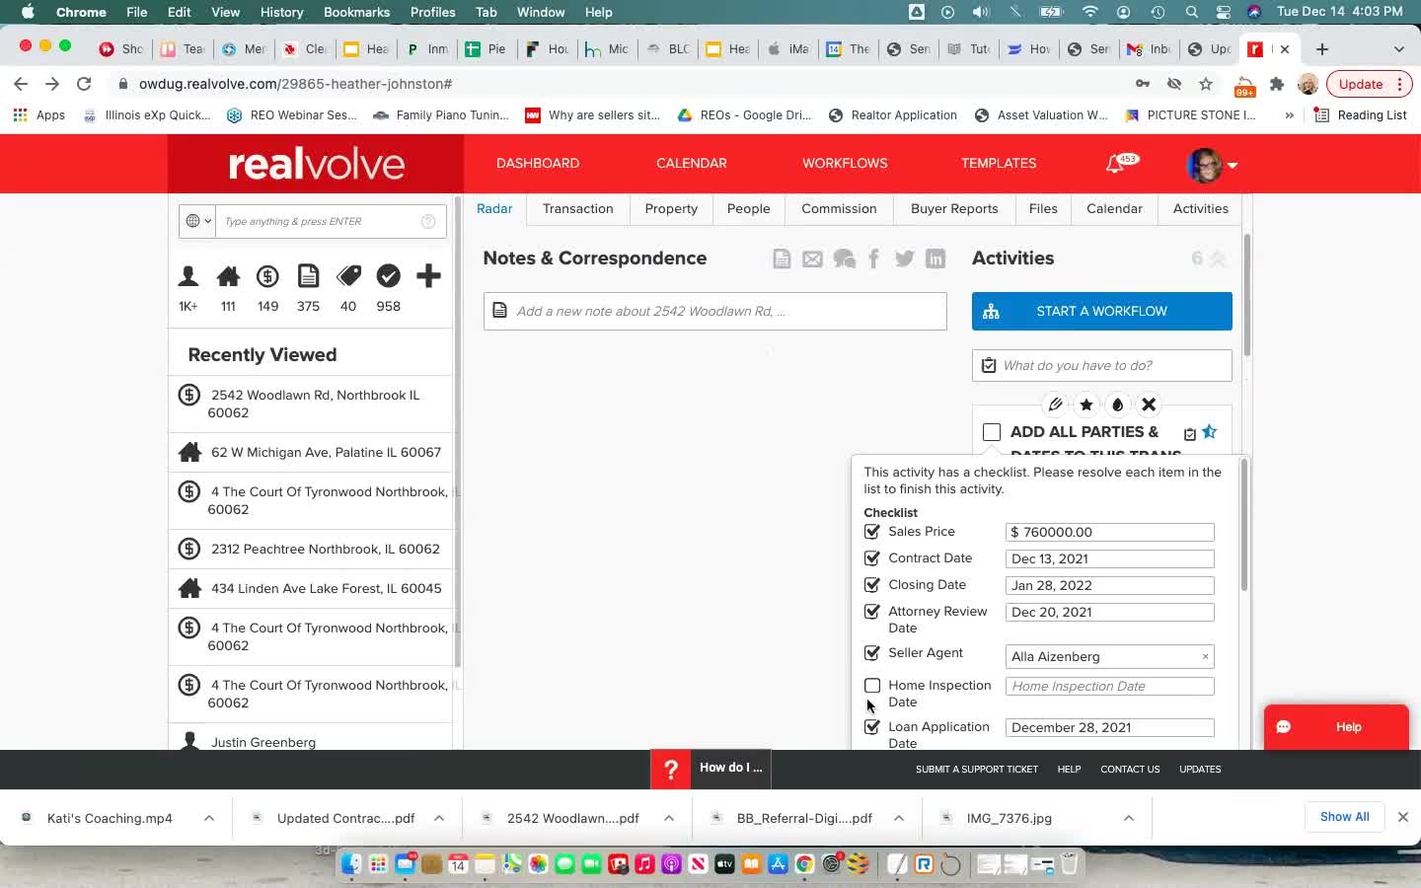The height and width of the screenshot is (888, 1421).
Task: Open the tags icon showing 40
Action: (348, 276)
